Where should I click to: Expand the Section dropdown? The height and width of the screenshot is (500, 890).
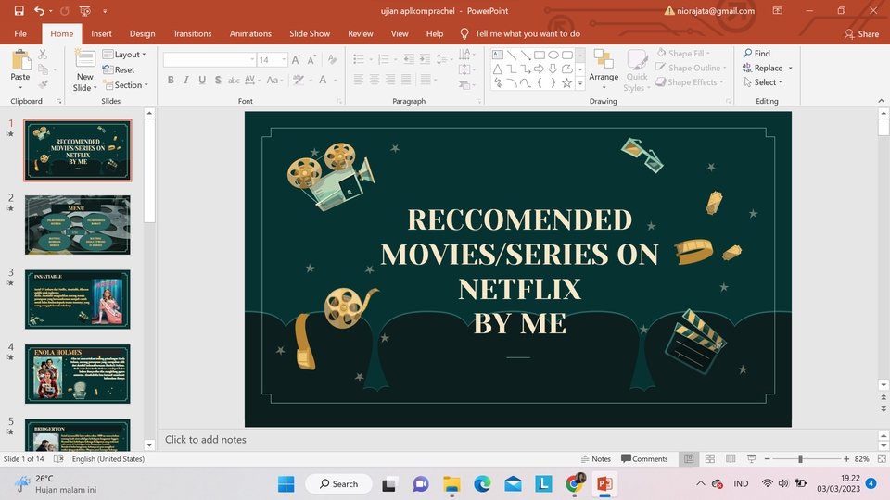pos(125,84)
